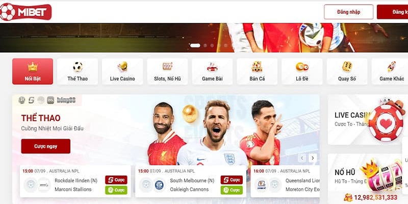
Task: Go to the second banner carousel dot
Action: point(206,45)
